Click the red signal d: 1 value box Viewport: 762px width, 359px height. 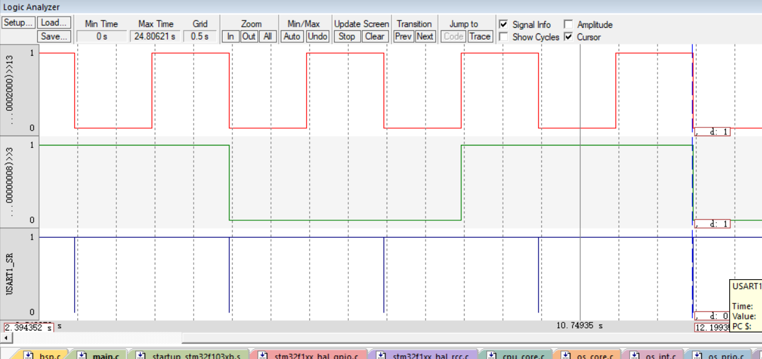tap(713, 131)
